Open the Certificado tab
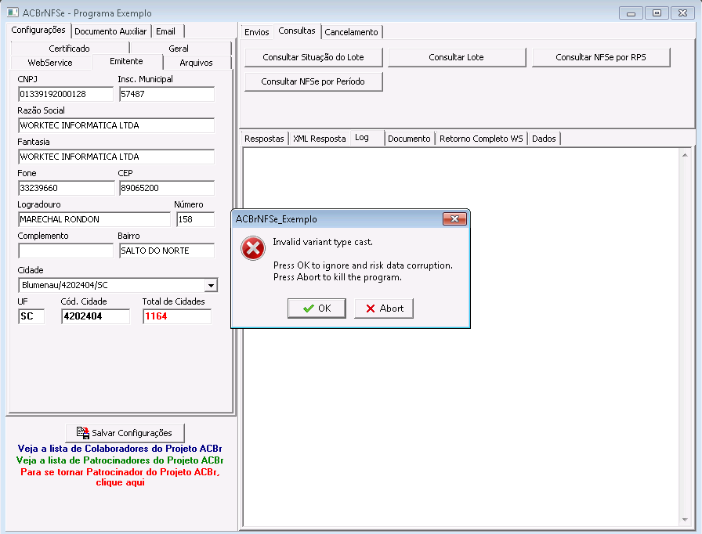 [70, 49]
